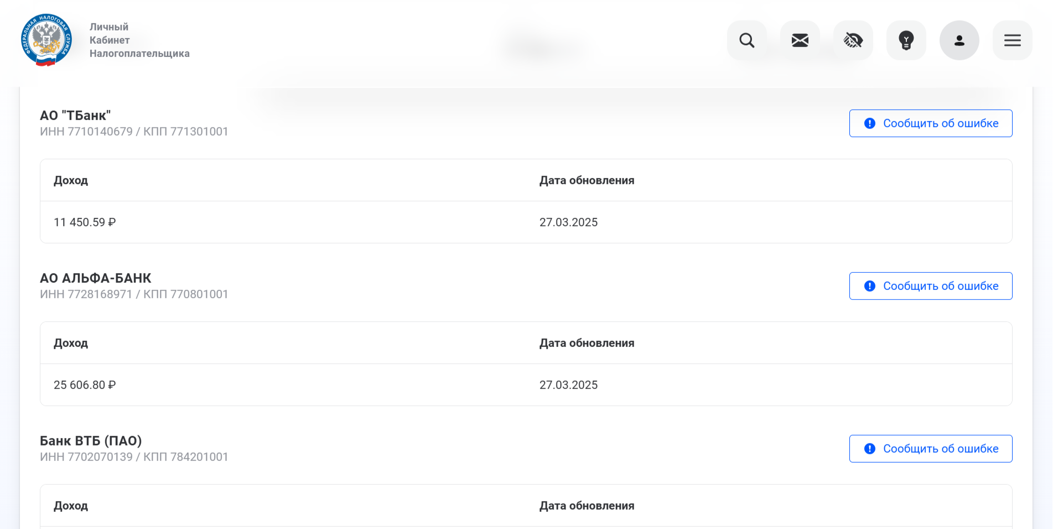Open the search magnifier icon

[x=746, y=40]
